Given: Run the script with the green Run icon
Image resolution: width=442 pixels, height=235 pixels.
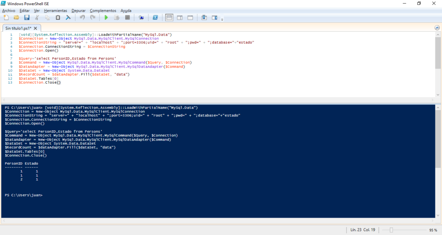Looking at the screenshot, I should click(105, 17).
